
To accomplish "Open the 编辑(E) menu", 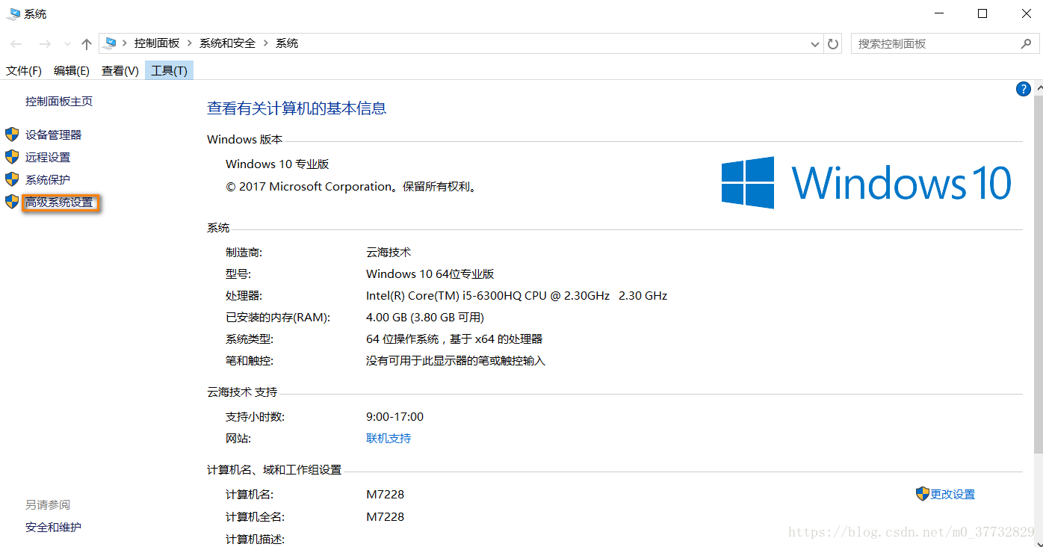I will coord(72,70).
